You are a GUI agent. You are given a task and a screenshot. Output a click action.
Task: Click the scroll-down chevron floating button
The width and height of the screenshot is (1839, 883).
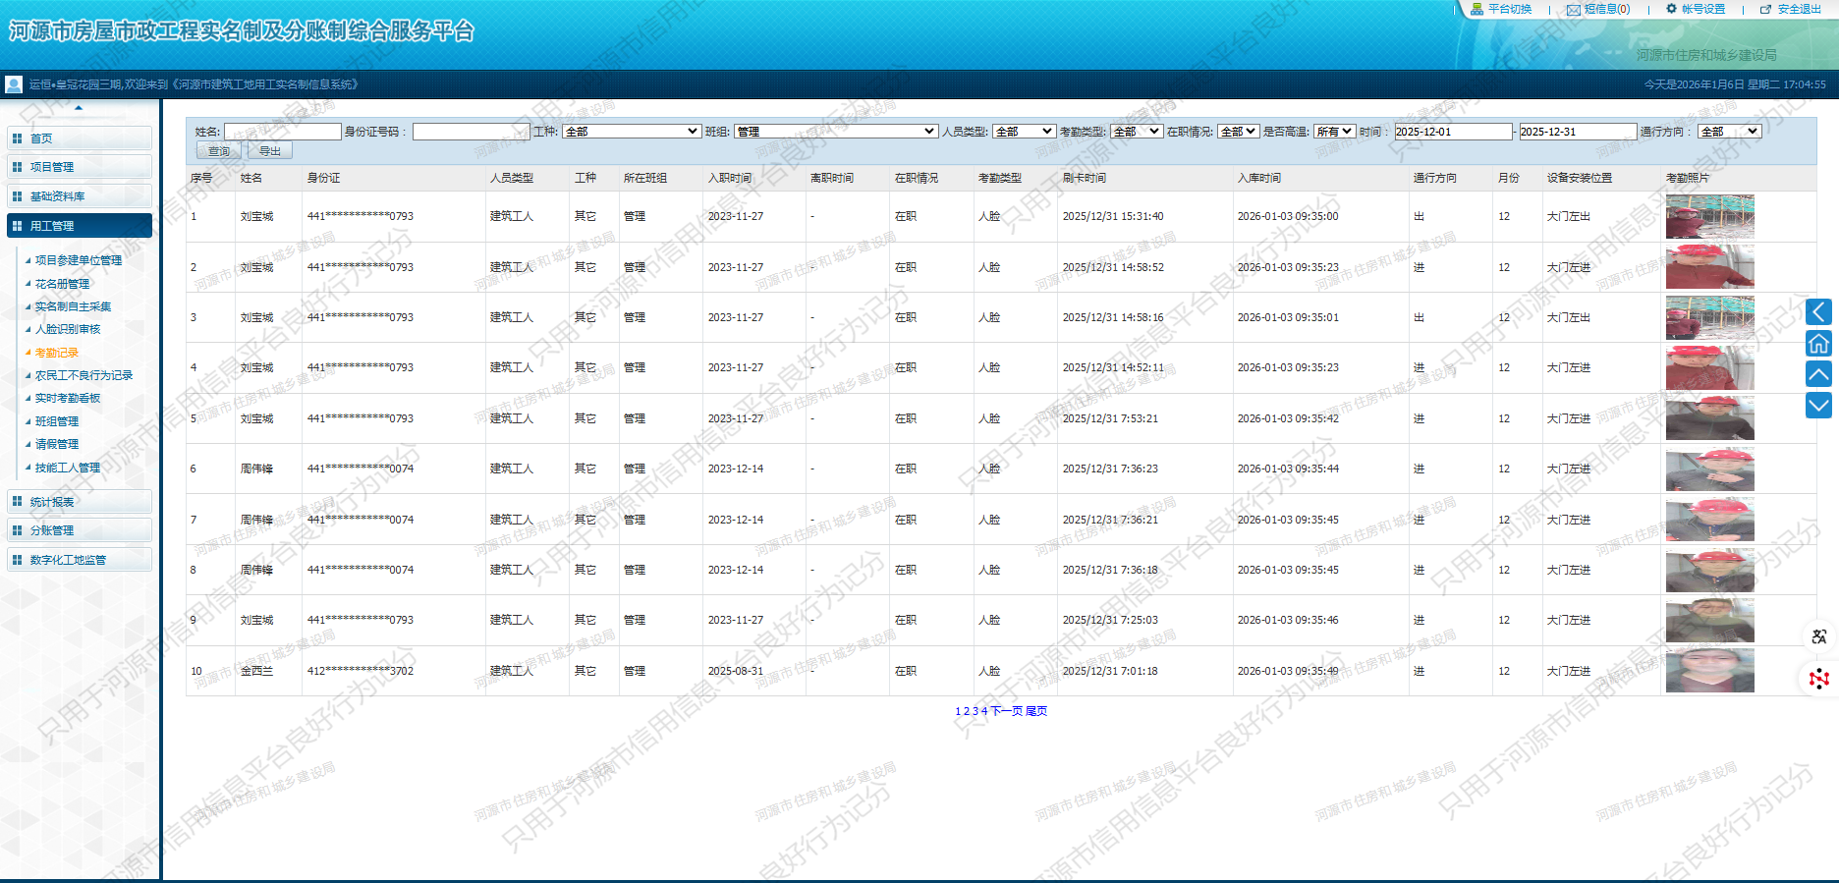[1818, 405]
